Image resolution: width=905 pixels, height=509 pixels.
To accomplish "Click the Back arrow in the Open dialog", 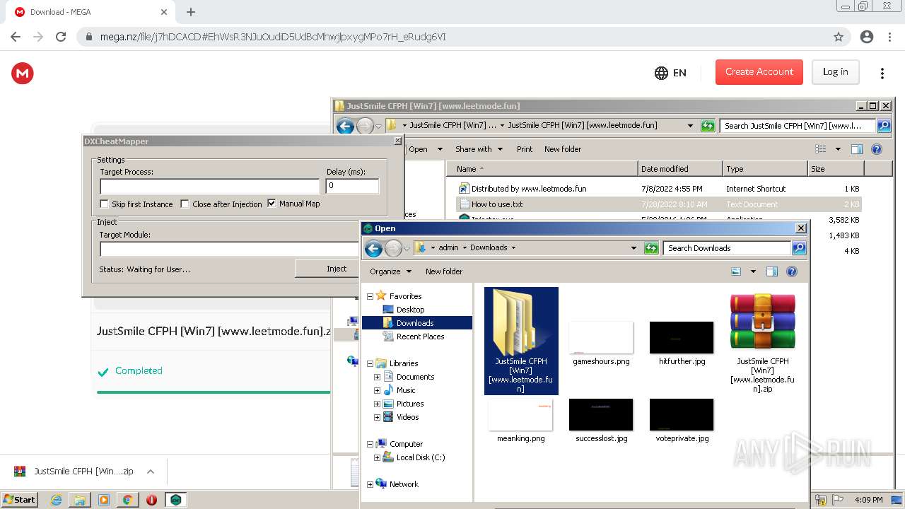I will (x=374, y=248).
